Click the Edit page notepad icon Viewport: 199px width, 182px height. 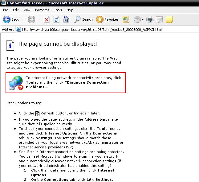[x=159, y=19]
